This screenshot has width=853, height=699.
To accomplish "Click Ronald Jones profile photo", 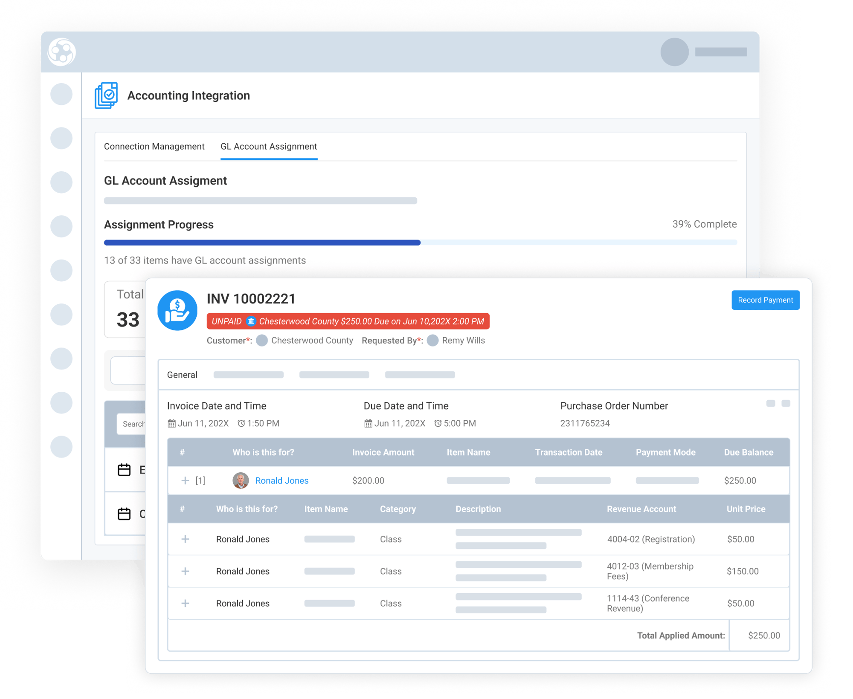I will [x=241, y=480].
